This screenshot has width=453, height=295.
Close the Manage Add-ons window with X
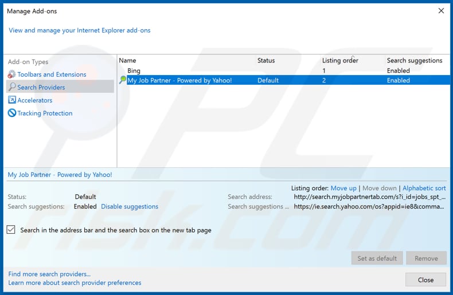coord(441,11)
